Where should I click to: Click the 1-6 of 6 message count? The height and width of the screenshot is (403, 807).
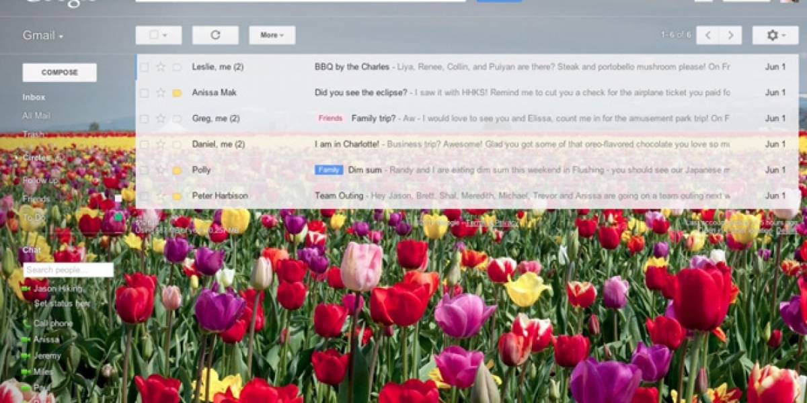coord(676,35)
